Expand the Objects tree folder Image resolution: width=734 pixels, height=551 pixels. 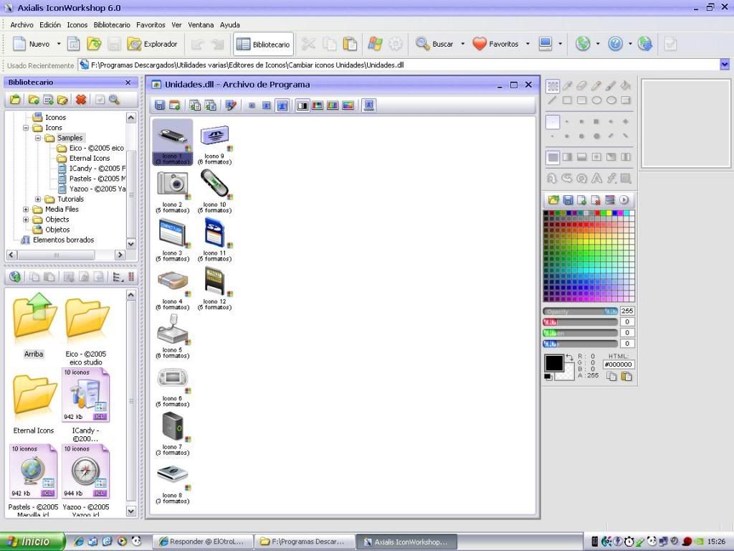pos(26,220)
